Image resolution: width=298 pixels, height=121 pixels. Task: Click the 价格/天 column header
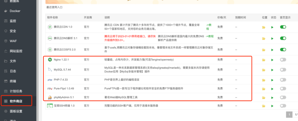(222, 17)
